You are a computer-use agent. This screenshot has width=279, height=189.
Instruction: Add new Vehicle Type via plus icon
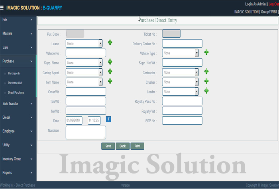click(x=206, y=52)
